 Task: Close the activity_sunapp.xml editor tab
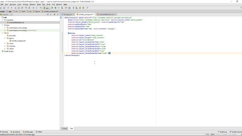click(x=94, y=14)
